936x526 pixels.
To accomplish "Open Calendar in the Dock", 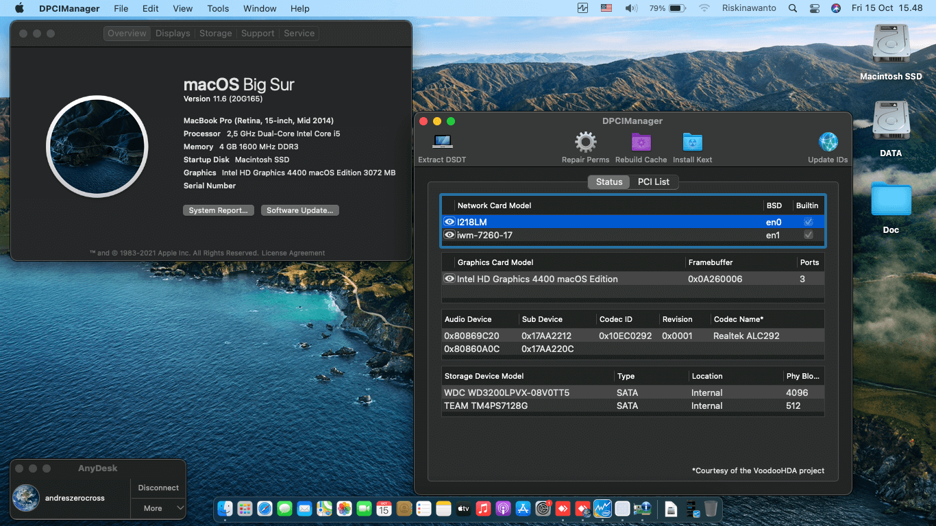I will [384, 508].
